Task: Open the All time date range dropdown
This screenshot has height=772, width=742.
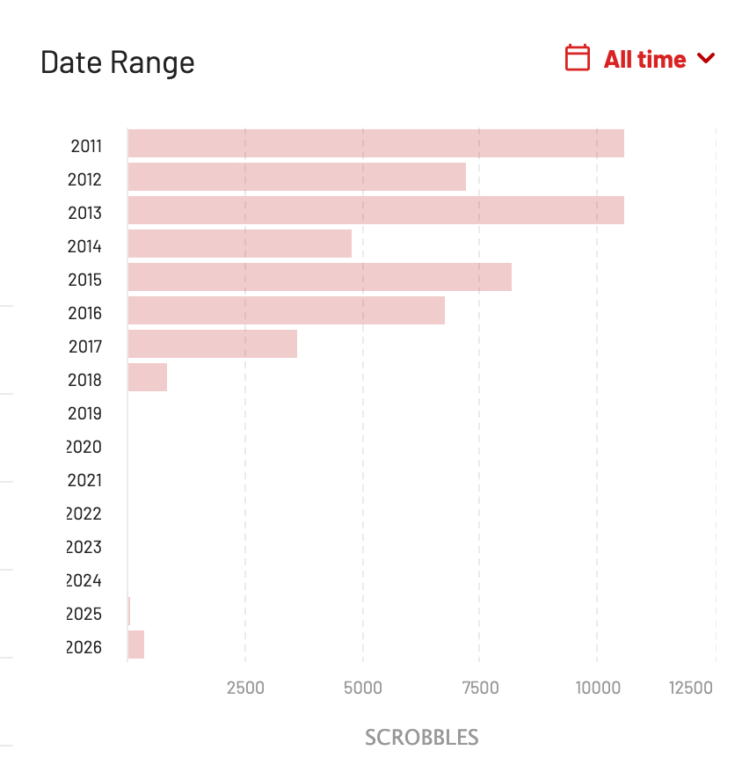Action: click(644, 60)
